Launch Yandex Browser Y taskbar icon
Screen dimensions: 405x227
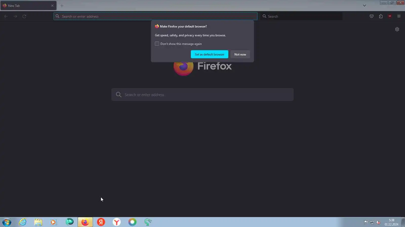coord(117,222)
